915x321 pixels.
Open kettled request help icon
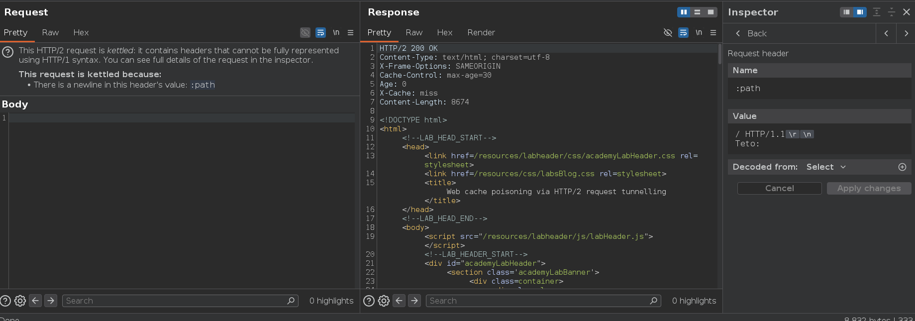click(x=7, y=52)
